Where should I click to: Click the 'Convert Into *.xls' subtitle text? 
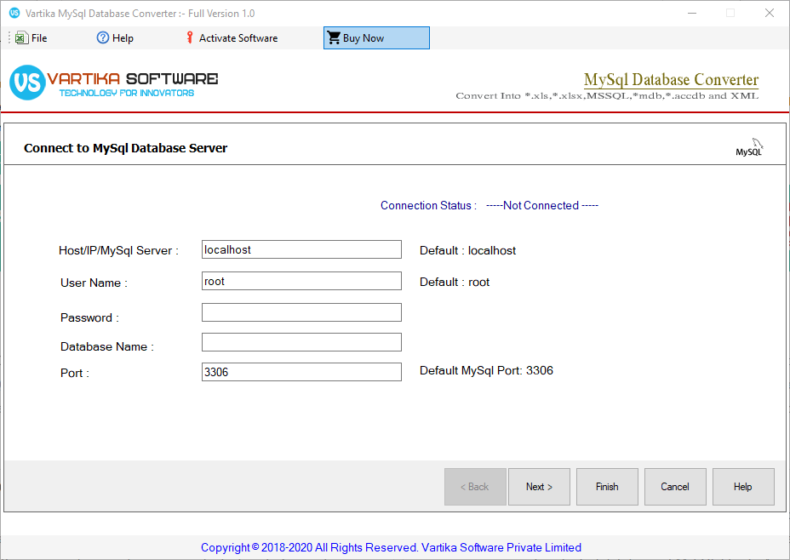coord(607,95)
